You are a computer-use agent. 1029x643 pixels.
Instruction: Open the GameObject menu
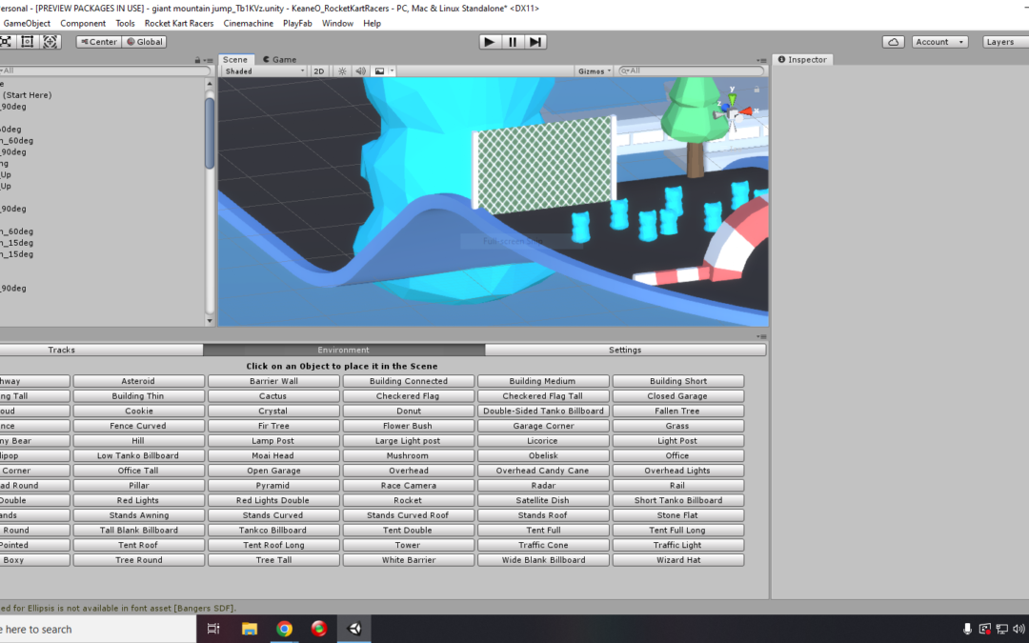27,23
